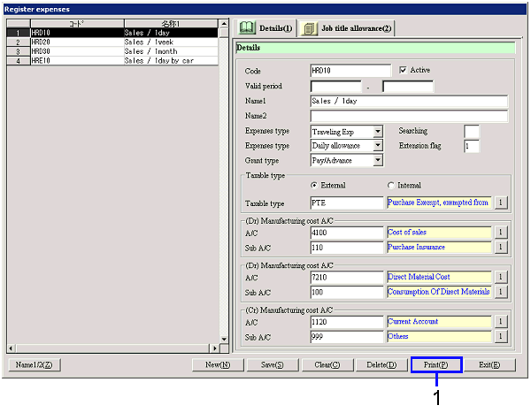531x413 pixels.
Task: Click lookup button beside Current Account
Action: (500, 322)
